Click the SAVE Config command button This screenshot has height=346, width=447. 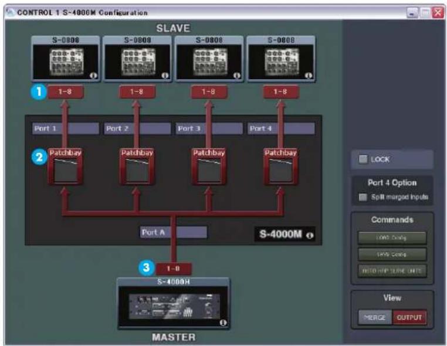tap(392, 255)
